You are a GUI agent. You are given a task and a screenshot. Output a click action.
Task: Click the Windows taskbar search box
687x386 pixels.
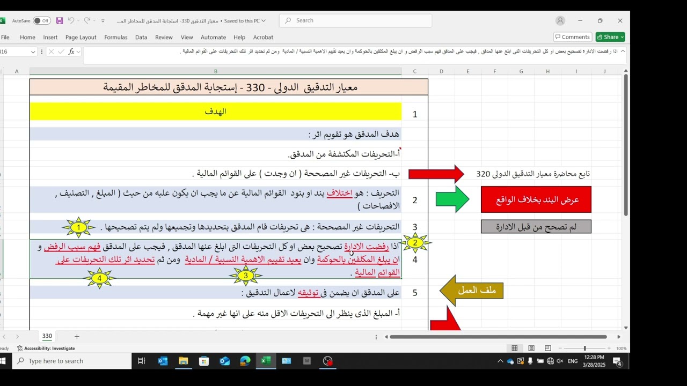point(72,361)
